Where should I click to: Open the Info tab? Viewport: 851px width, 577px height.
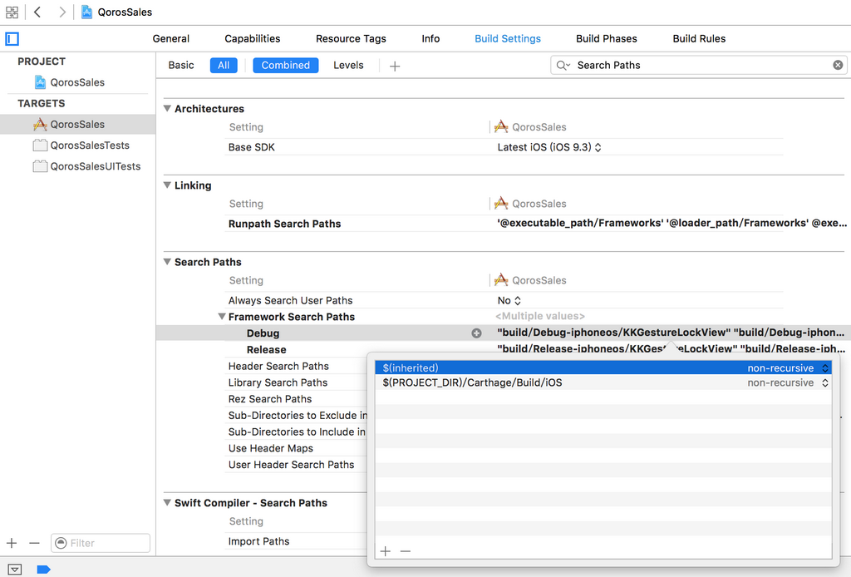430,38
